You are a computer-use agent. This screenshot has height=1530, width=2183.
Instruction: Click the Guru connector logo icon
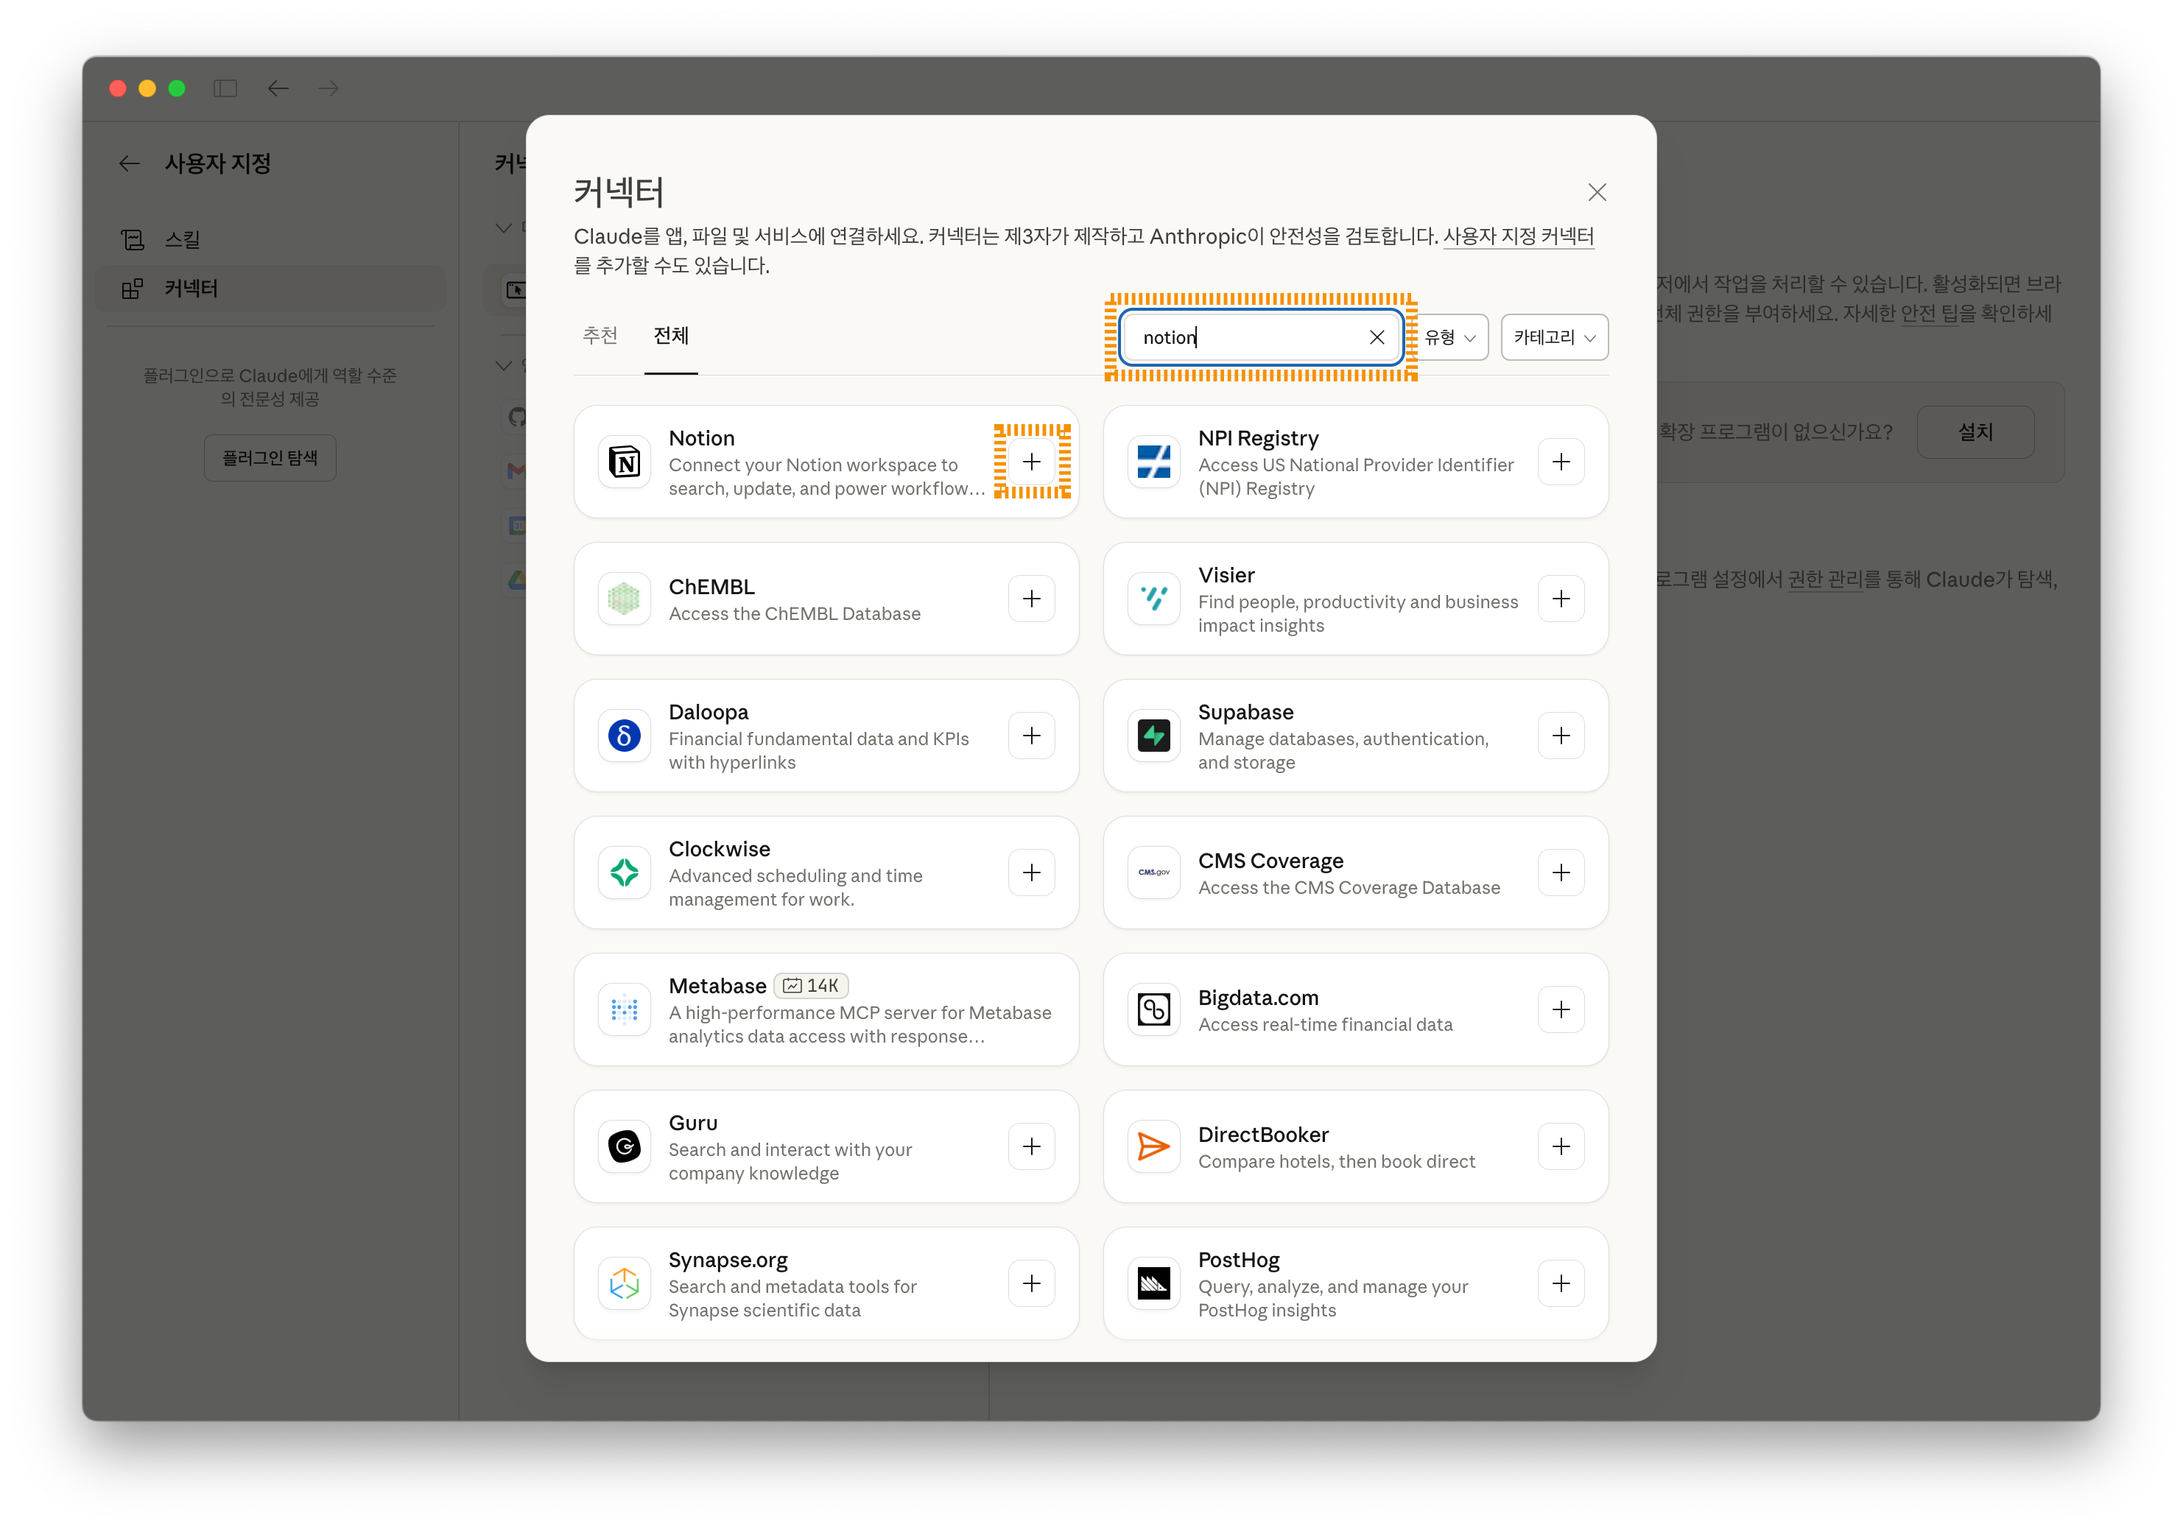pyautogui.click(x=625, y=1146)
